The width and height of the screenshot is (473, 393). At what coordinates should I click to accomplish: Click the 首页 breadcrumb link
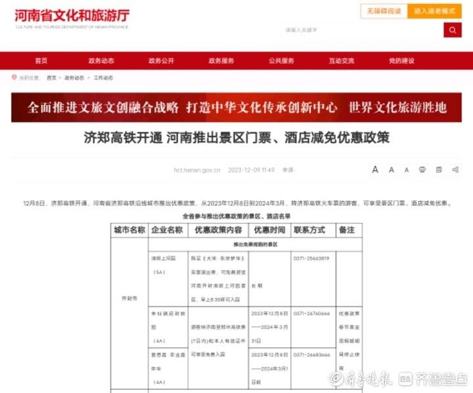tap(52, 78)
